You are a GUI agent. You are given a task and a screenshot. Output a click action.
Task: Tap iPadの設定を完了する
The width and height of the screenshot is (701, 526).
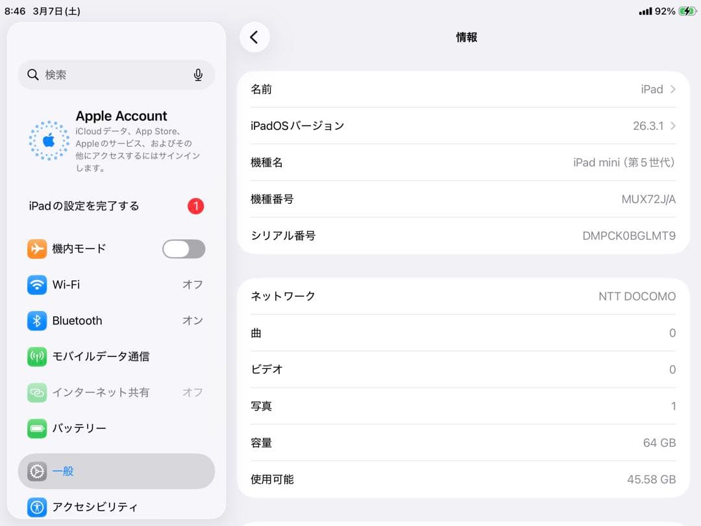[116, 207]
